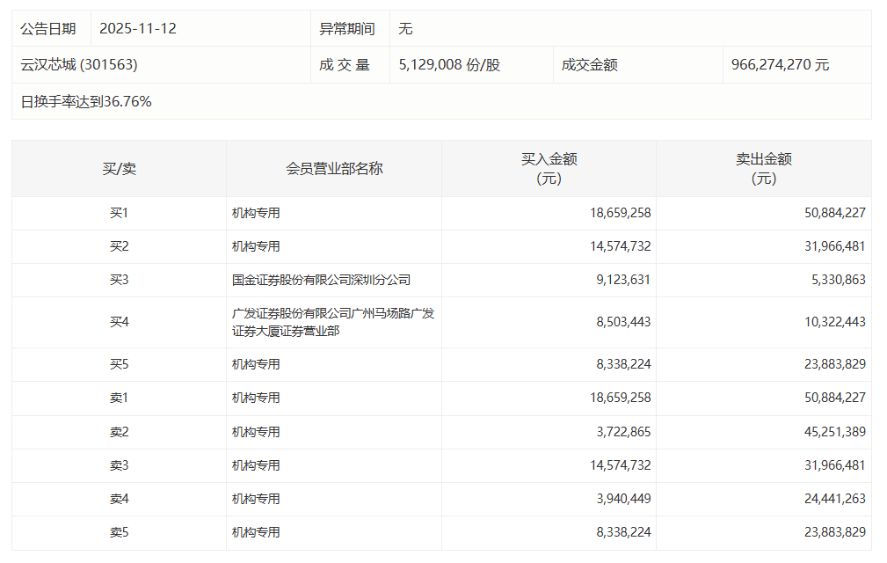Click the 云汉芯城 (301563) stock name
The height and width of the screenshot is (563, 887).
pyautogui.click(x=79, y=65)
